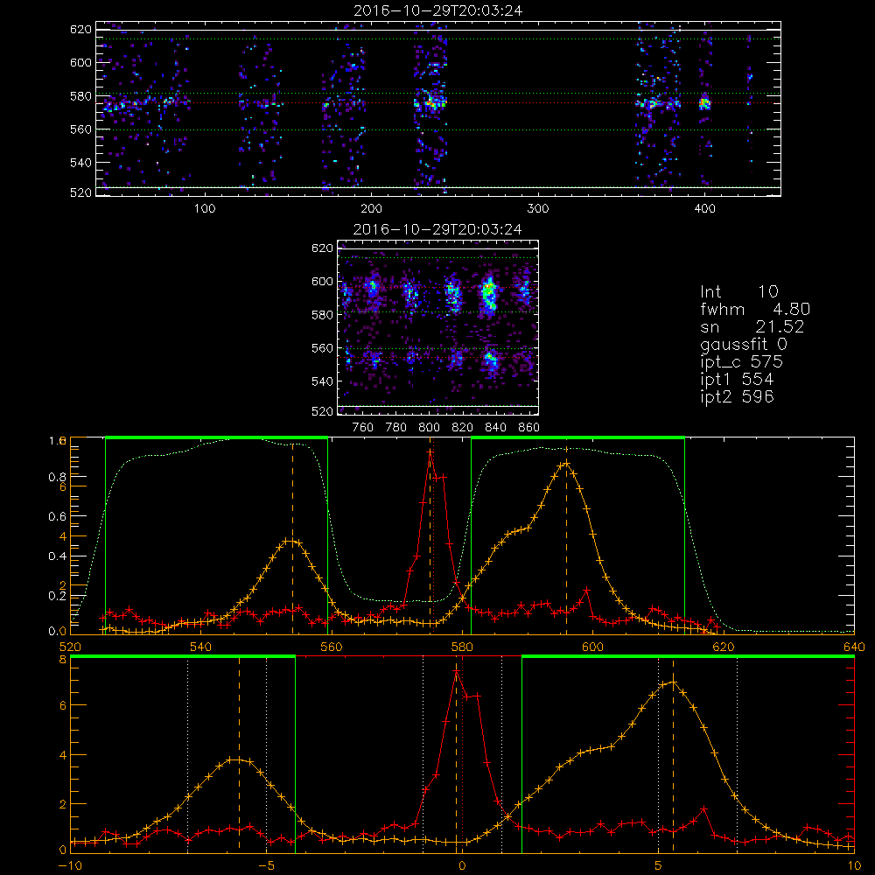Click x-axis label 860 on middle image
The image size is (875, 875).
[x=528, y=428]
